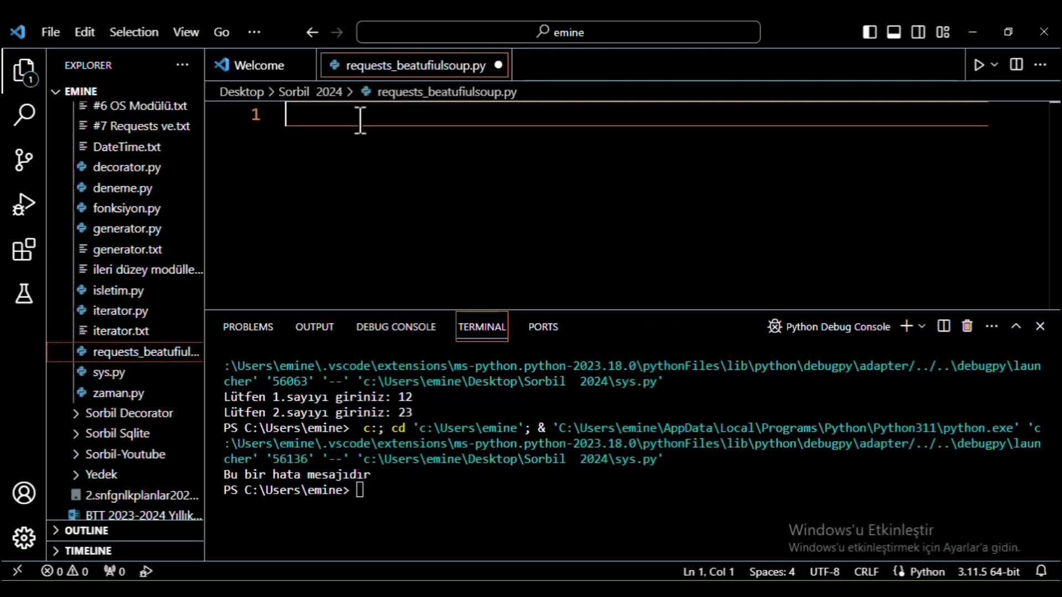Open the Selection menu

pos(134,32)
